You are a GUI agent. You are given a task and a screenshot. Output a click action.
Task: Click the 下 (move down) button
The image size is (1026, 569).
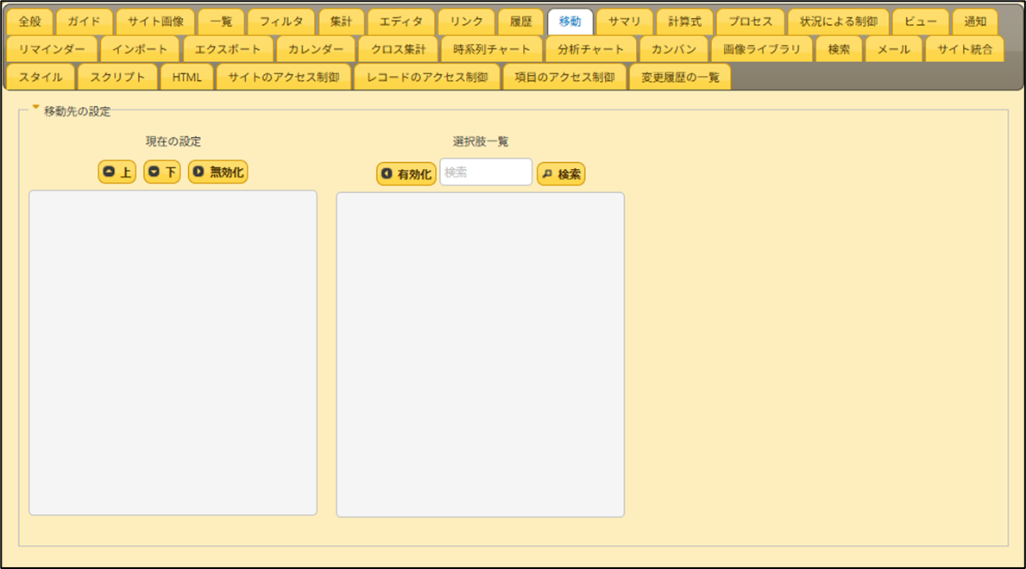coord(162,172)
